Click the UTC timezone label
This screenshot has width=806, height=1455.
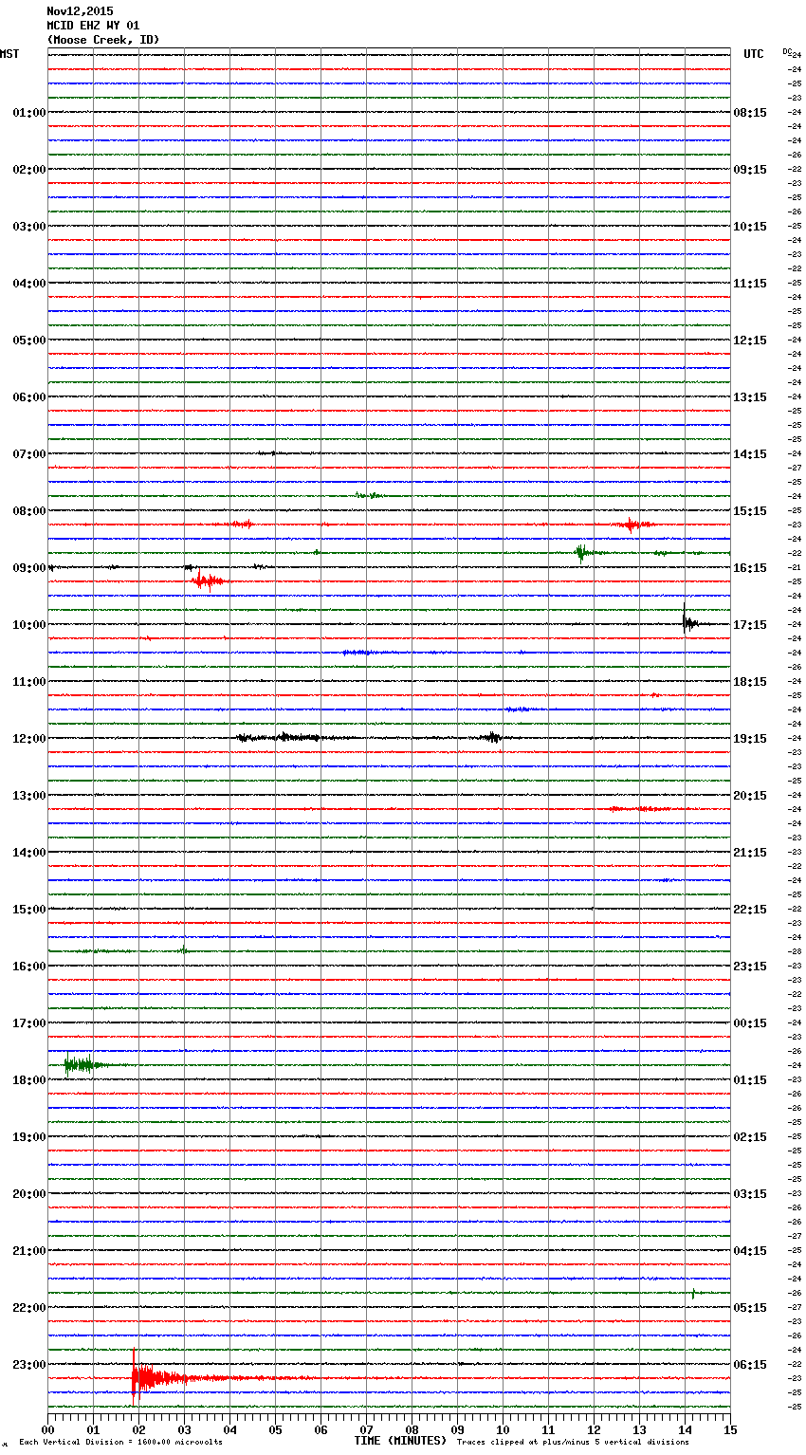[x=753, y=54]
